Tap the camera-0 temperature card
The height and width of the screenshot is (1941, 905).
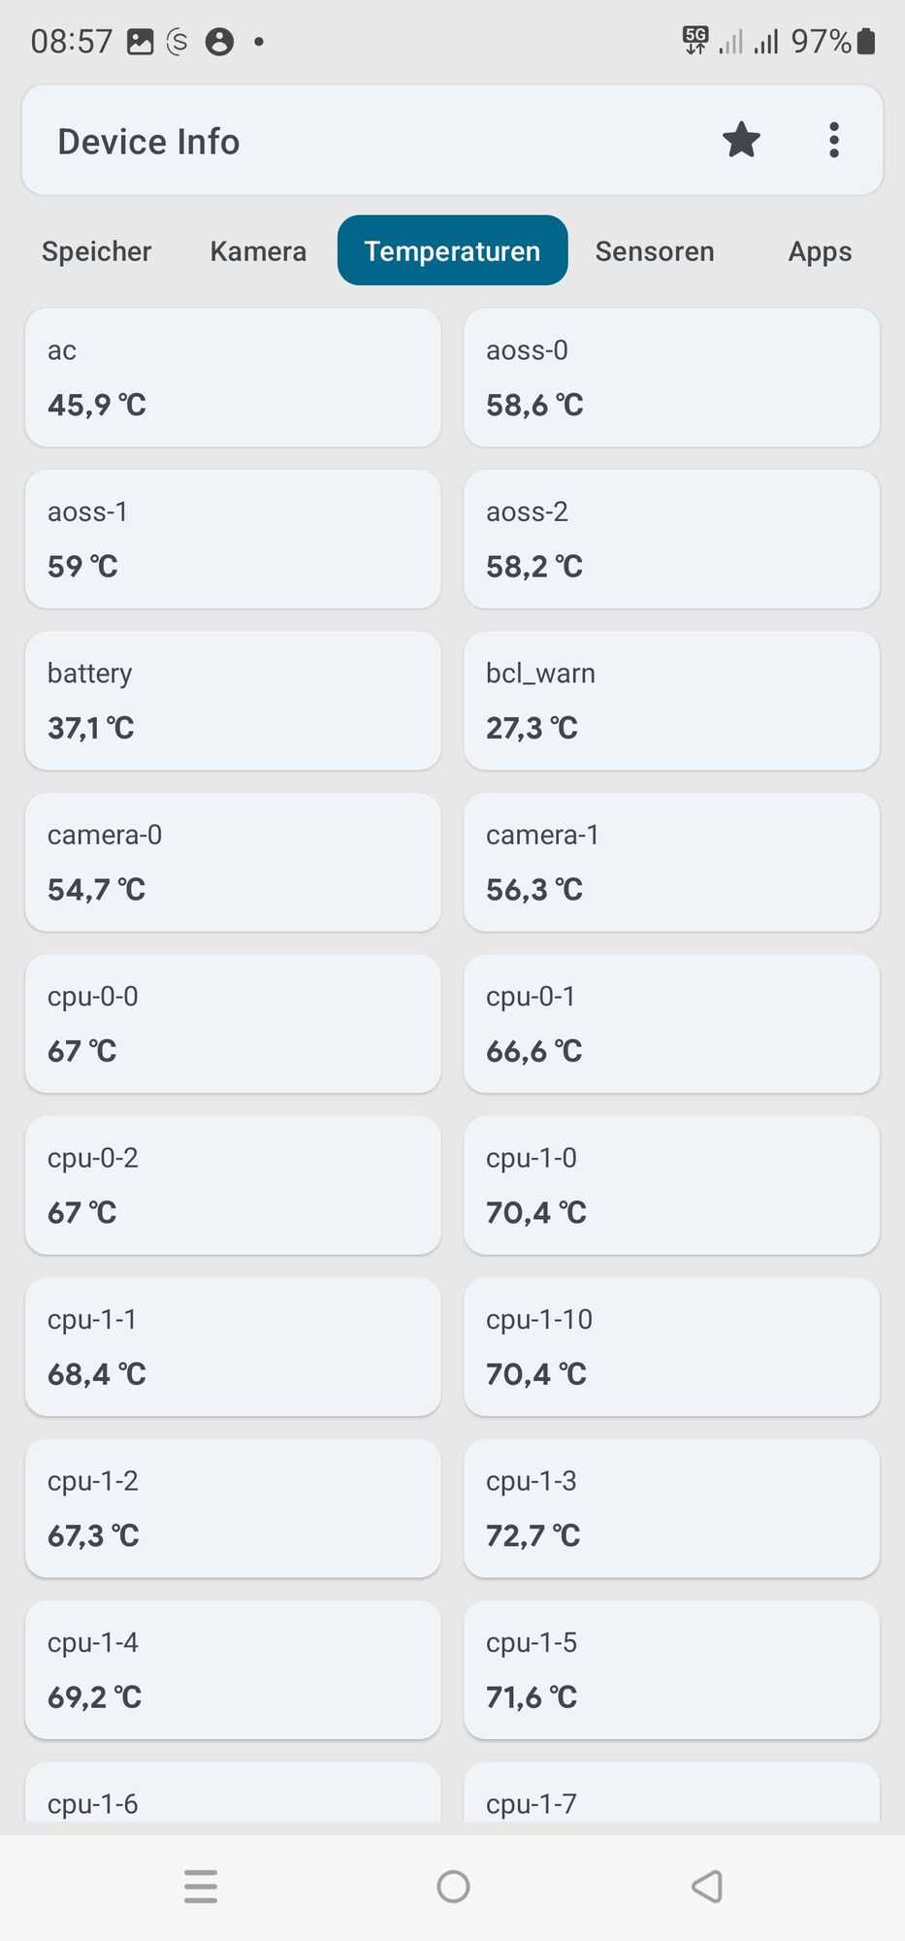pyautogui.click(x=233, y=862)
